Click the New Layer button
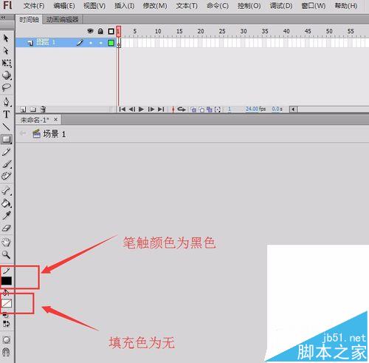The image size is (369, 363). (23, 109)
